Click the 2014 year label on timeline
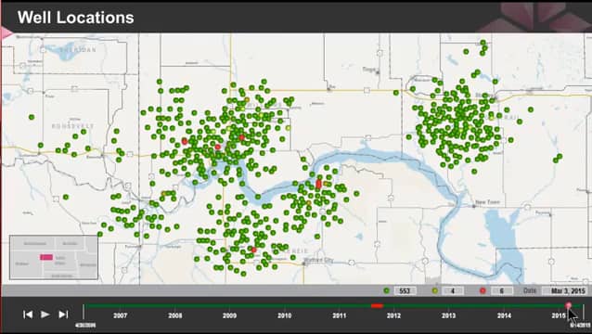Image resolution: width=592 pixels, height=334 pixels. coord(504,315)
